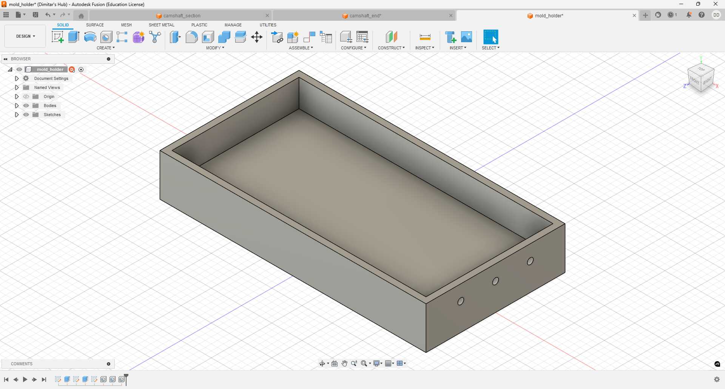The height and width of the screenshot is (389, 725).
Task: Expand the Document Settings node
Action: 17,78
